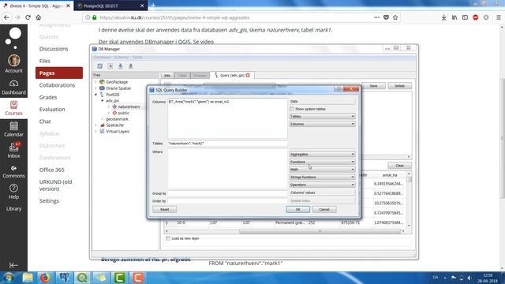Open the Office 365 course link

pyautogui.click(x=51, y=170)
